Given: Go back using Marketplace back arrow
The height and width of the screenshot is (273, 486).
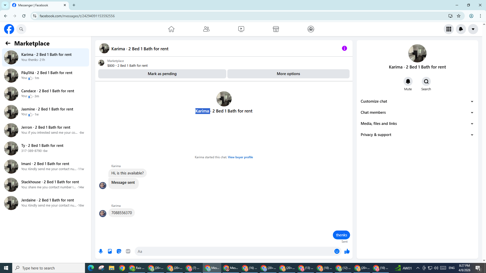Looking at the screenshot, I should 8,43.
